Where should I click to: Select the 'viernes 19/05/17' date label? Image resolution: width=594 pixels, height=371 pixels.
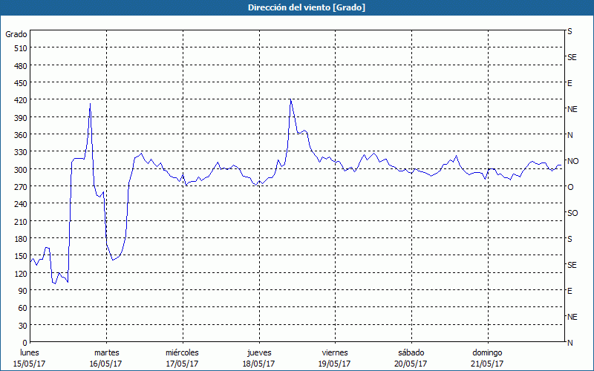tap(334, 358)
